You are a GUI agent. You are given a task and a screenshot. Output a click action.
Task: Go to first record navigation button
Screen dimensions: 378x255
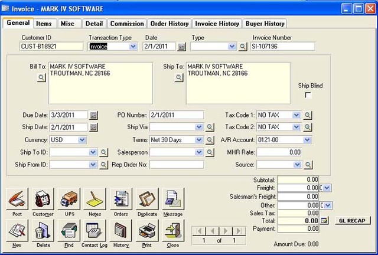coord(200,231)
